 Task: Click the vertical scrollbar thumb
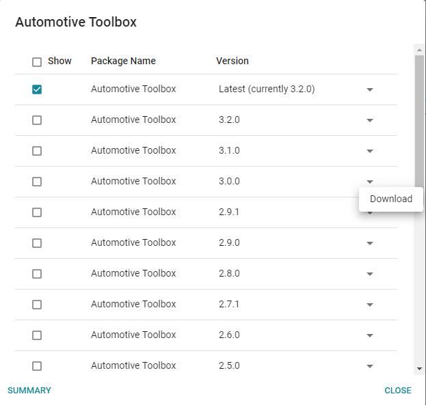click(x=419, y=116)
